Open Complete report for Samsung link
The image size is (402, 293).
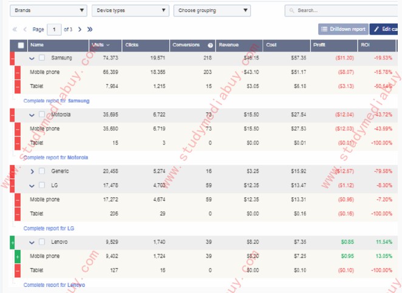(56, 101)
